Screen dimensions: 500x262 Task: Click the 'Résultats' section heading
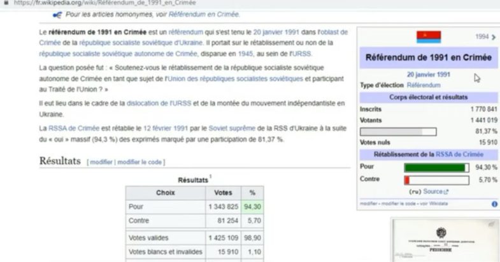tap(60, 161)
